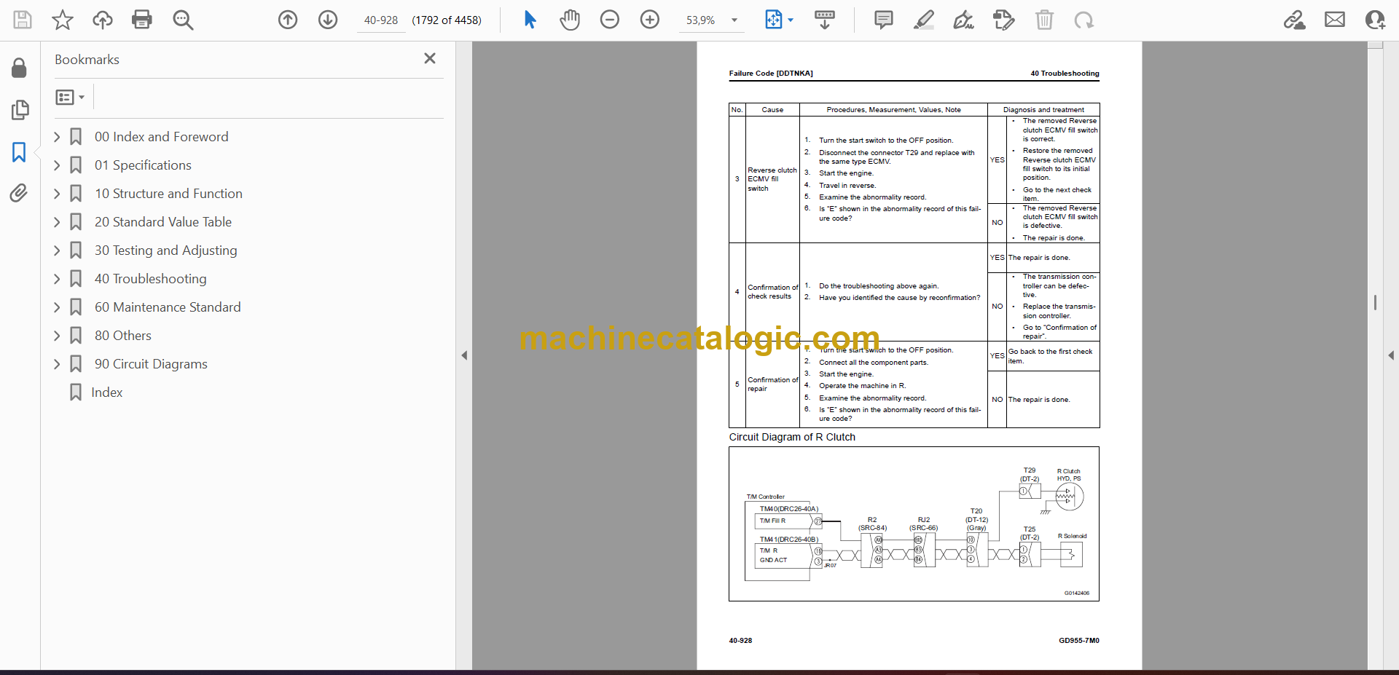Screen dimensions: 1399x675
Task: Activate the hand pan tool
Action: [570, 20]
